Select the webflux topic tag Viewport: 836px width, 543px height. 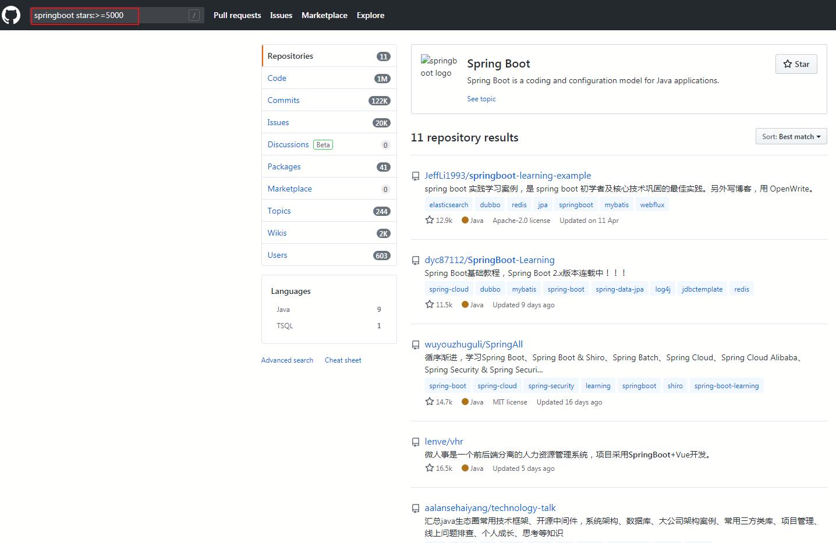(x=652, y=205)
